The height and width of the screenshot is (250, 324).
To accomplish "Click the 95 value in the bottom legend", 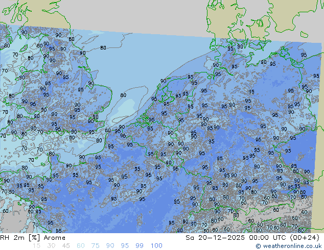I will 125,246.
